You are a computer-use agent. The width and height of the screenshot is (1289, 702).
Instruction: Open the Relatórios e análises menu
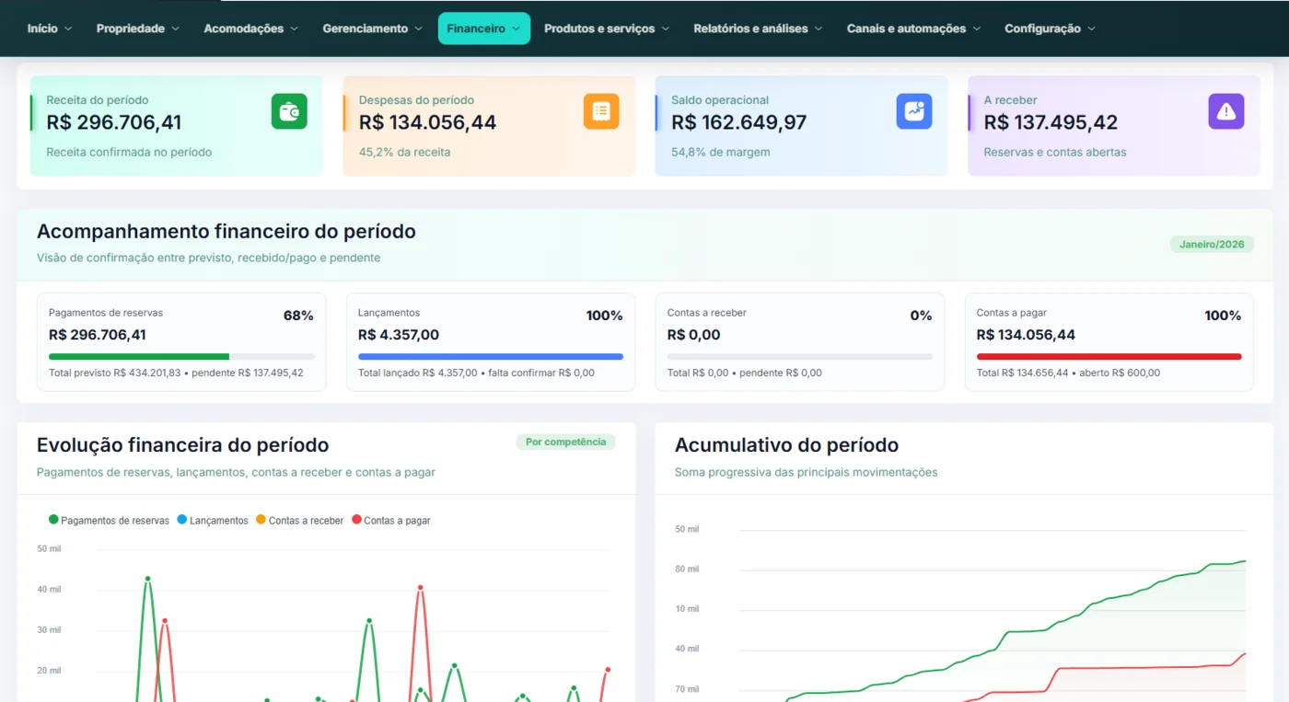(x=758, y=29)
